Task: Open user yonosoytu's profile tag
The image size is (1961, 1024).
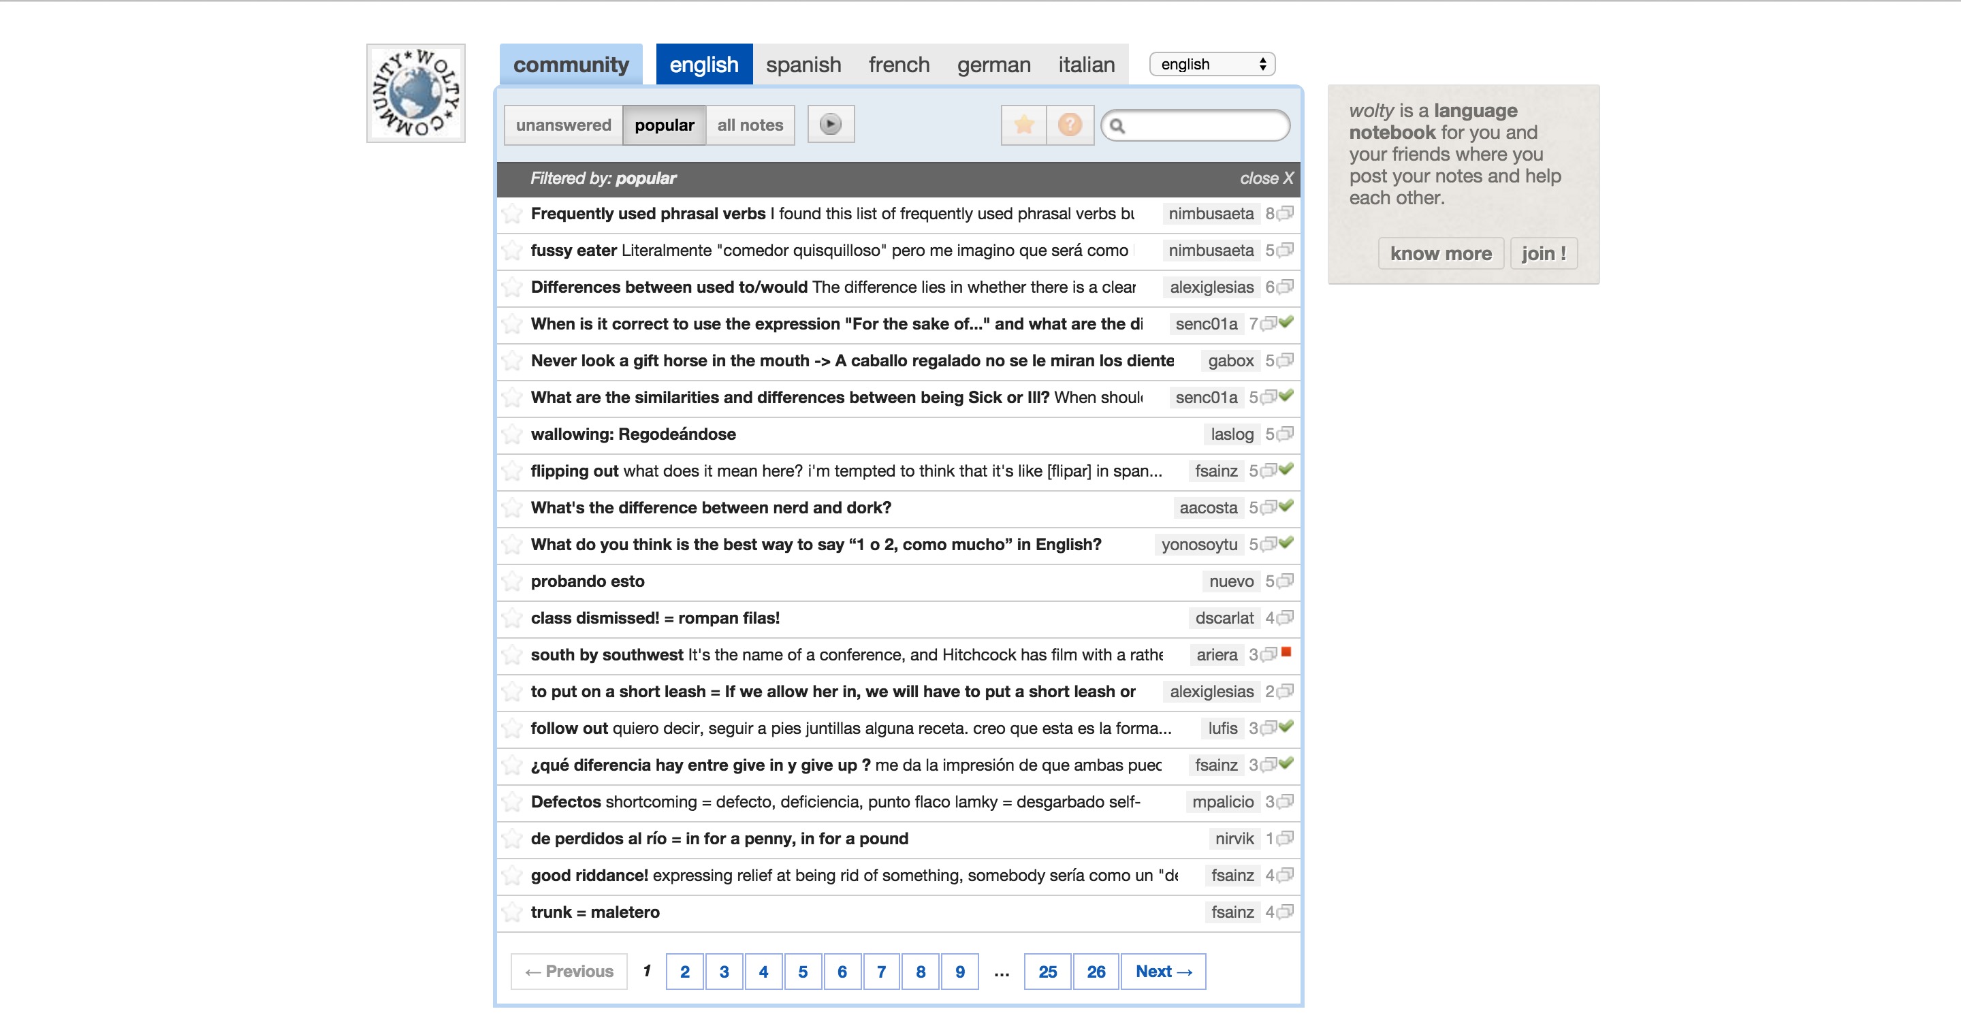Action: point(1199,545)
